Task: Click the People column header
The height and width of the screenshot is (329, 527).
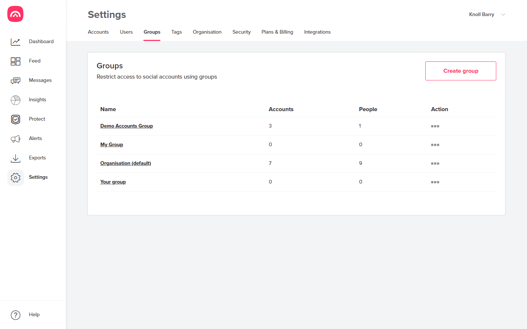Action: click(x=368, y=109)
